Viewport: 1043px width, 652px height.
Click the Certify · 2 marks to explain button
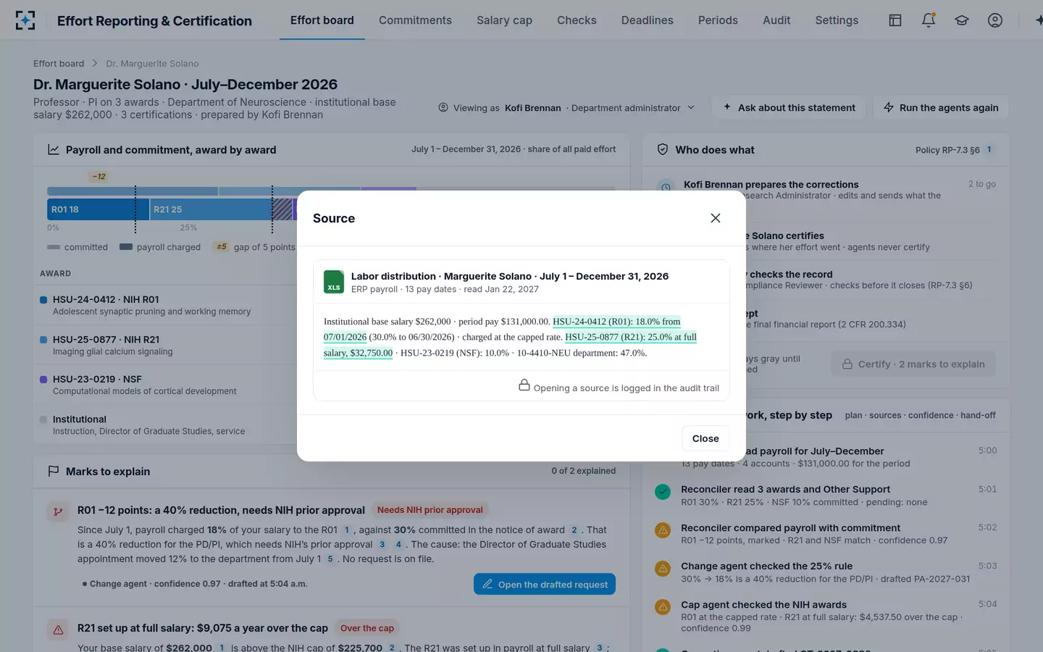pos(913,364)
